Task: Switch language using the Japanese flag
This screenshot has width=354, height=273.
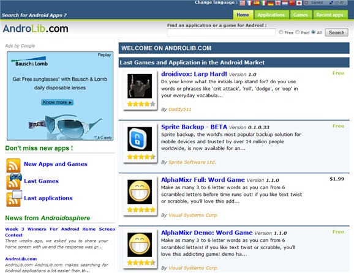Action: [x=299, y=2]
